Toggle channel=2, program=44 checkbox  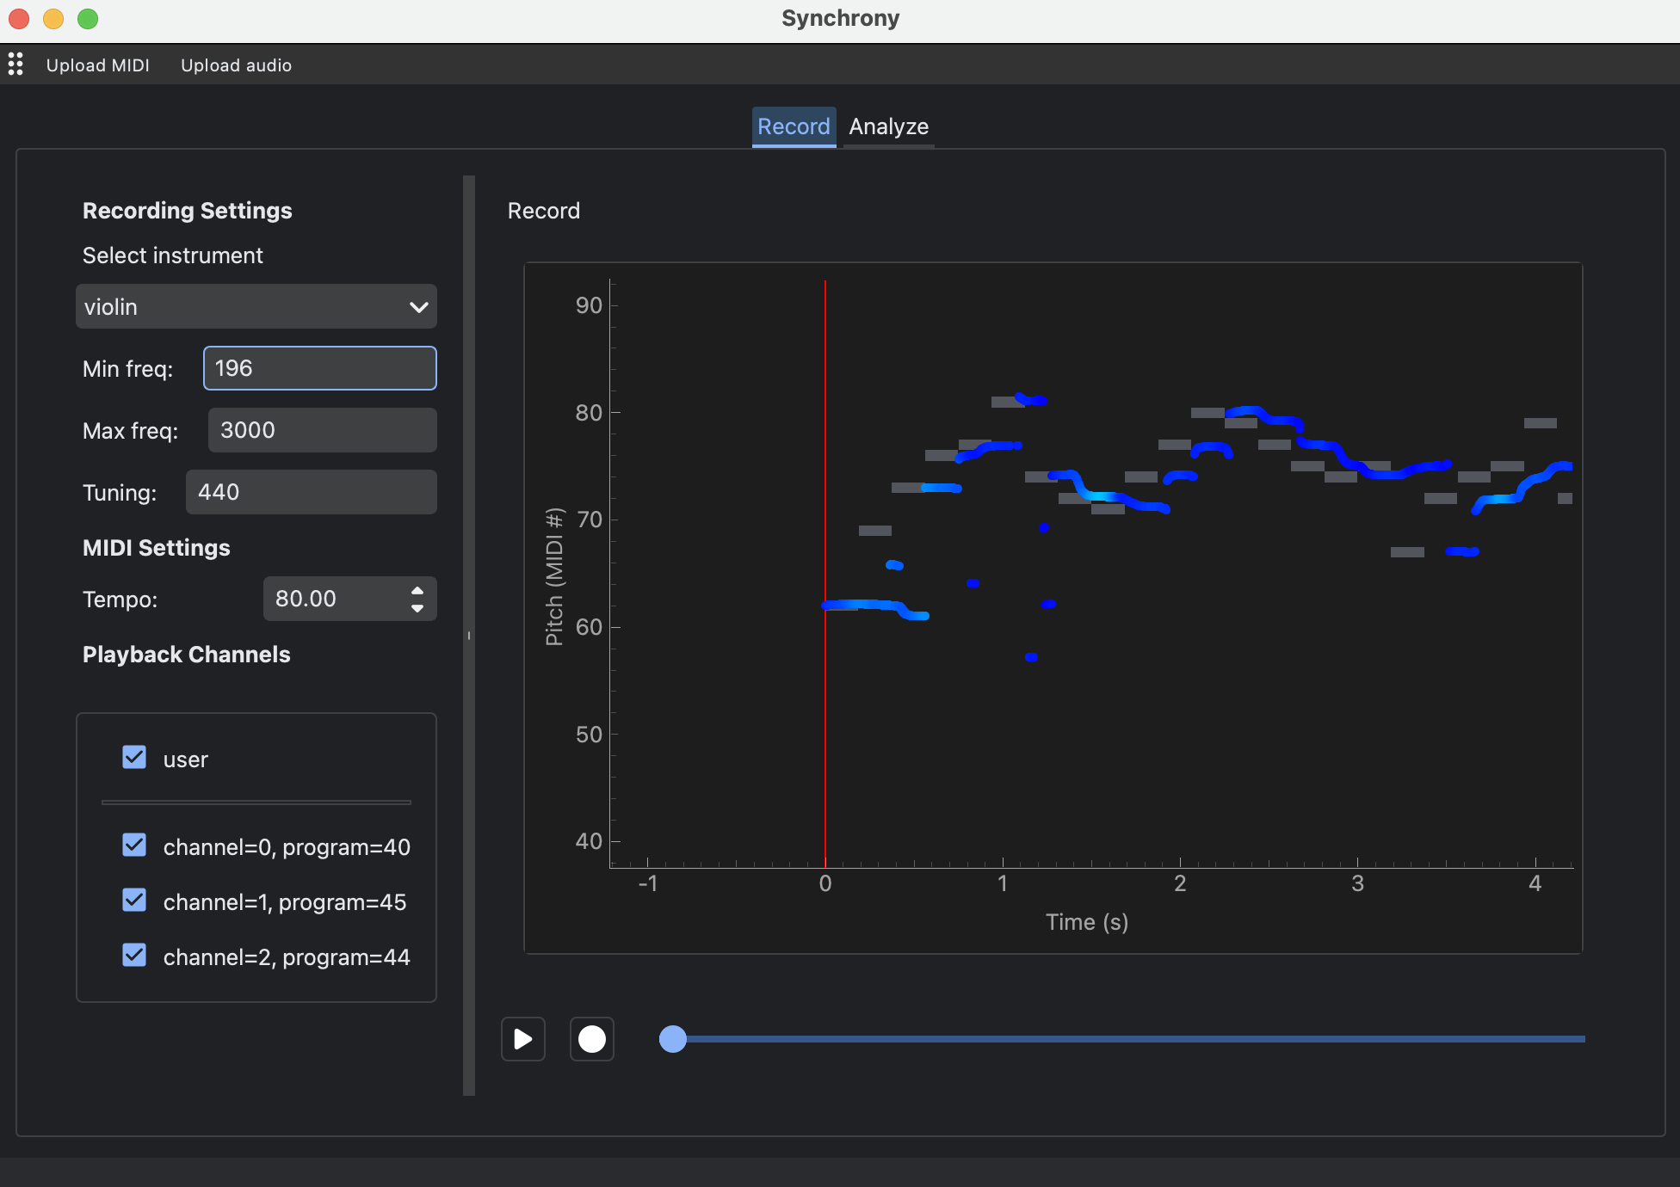pyautogui.click(x=134, y=956)
